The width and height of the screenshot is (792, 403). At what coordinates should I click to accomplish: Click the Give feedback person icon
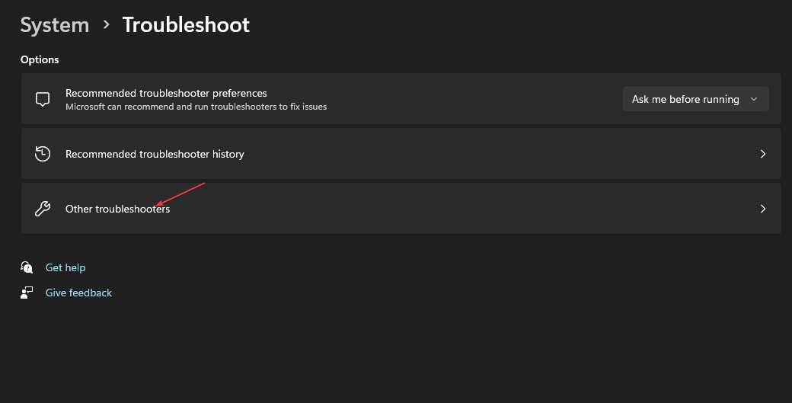27,293
